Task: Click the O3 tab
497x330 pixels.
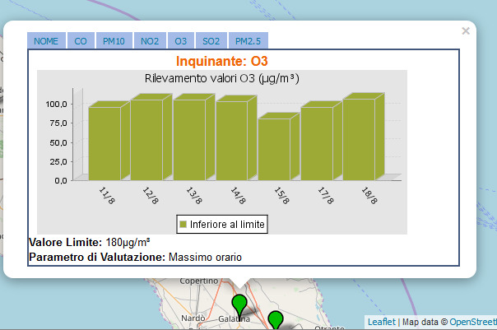Action: 180,41
